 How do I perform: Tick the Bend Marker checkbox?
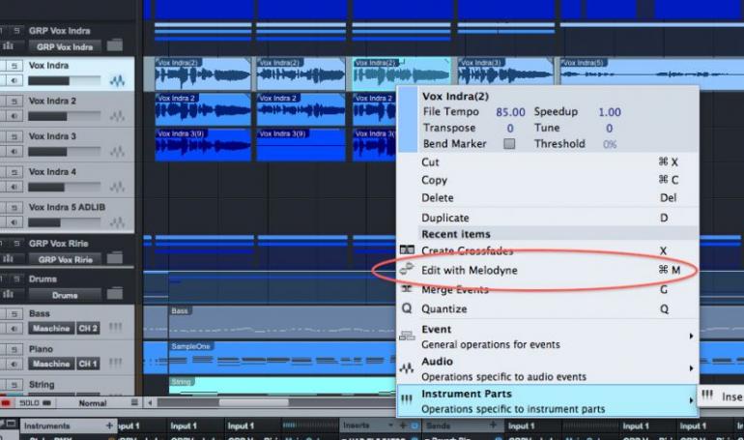509,143
